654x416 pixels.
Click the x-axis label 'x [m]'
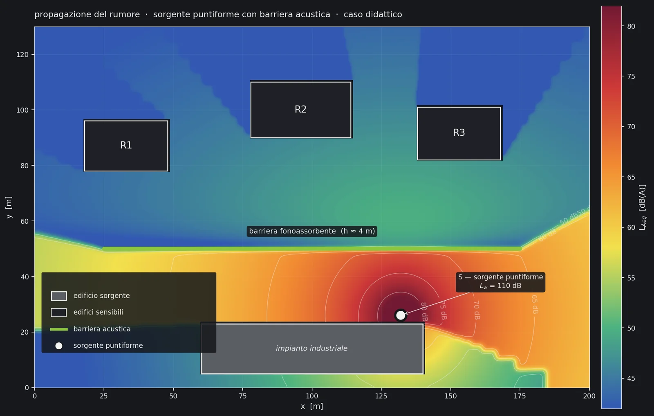coord(312,406)
